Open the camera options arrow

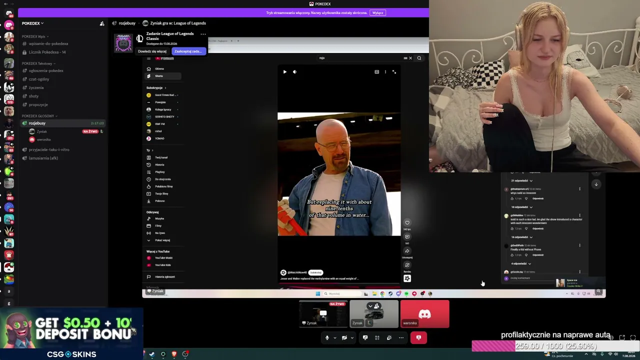(352, 338)
